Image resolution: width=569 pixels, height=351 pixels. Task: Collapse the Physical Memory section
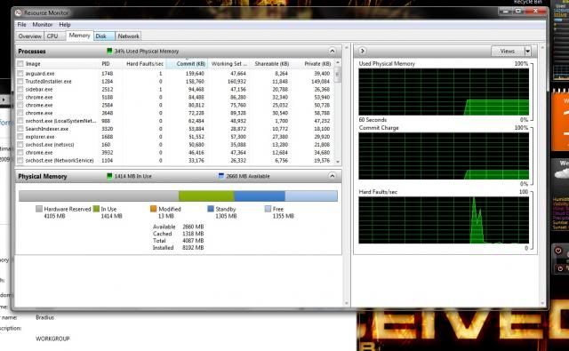pos(332,176)
